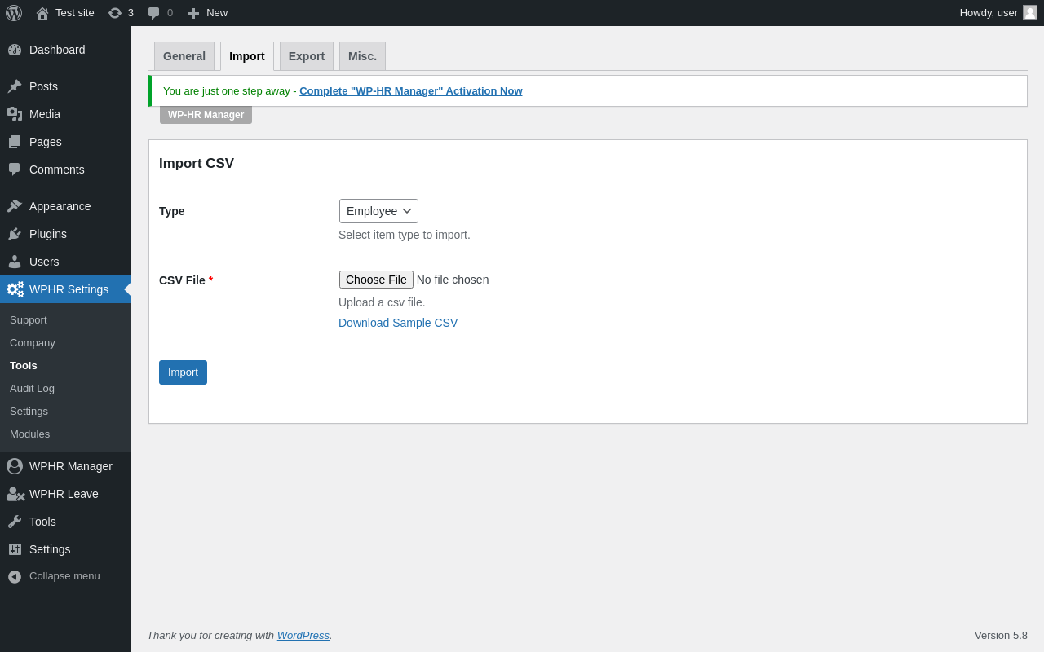Click the Posts pushpin icon
Viewport: 1044px width, 652px height.
click(x=15, y=86)
